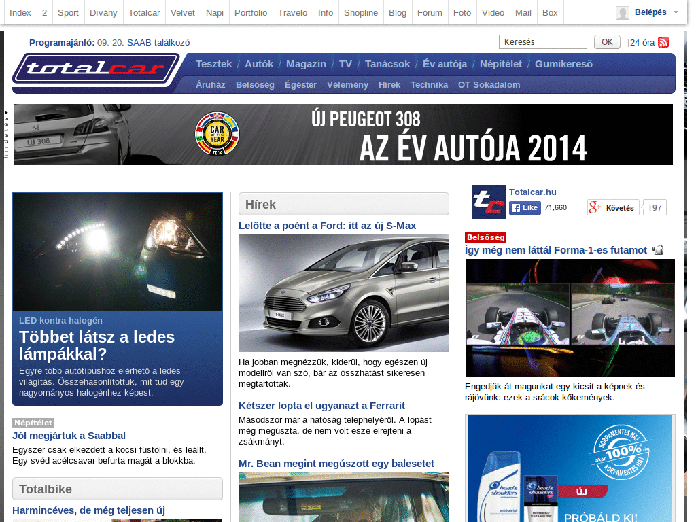The width and height of the screenshot is (696, 522).
Task: Open Hírek in sub navigation
Action: coord(389,85)
